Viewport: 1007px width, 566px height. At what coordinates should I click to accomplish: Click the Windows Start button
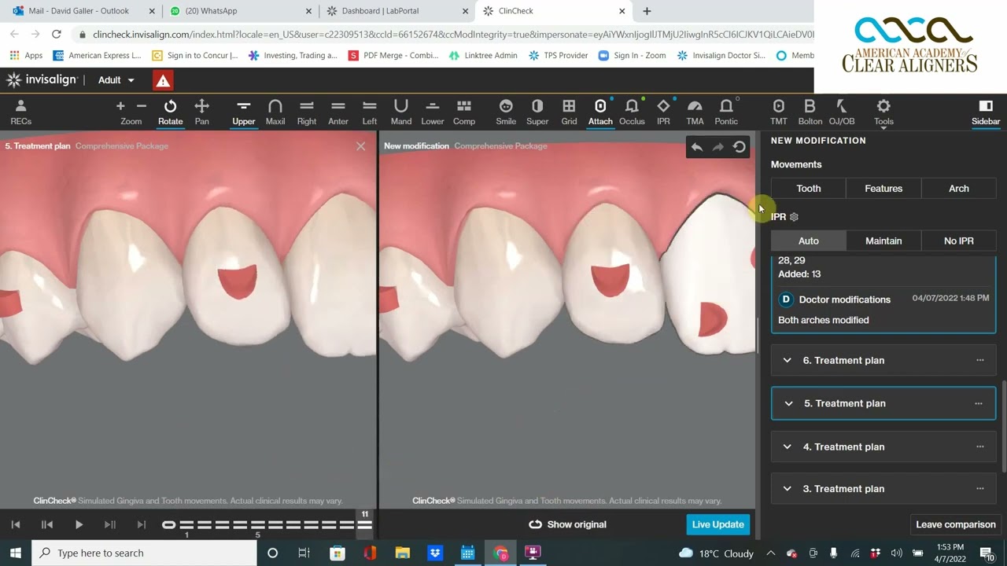15,553
